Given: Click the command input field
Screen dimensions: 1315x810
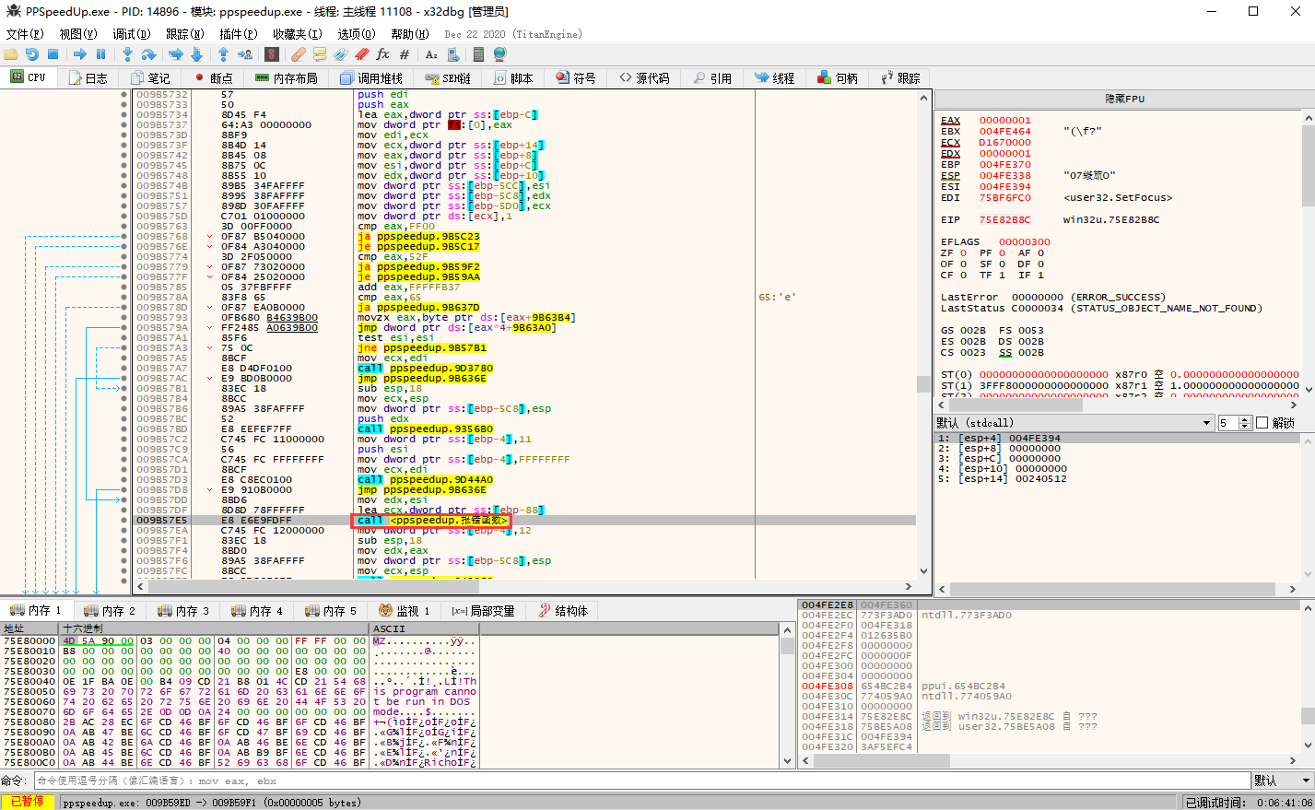Looking at the screenshot, I should point(642,781).
